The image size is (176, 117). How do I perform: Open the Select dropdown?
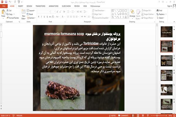coord(160,18)
